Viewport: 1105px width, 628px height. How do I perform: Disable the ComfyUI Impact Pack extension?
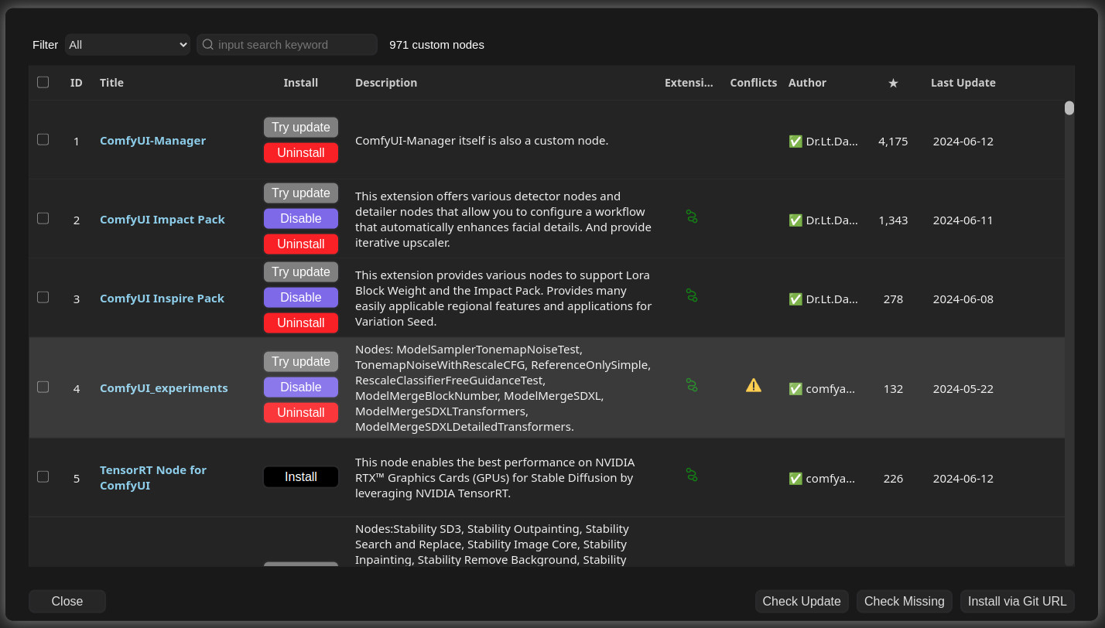[301, 218]
